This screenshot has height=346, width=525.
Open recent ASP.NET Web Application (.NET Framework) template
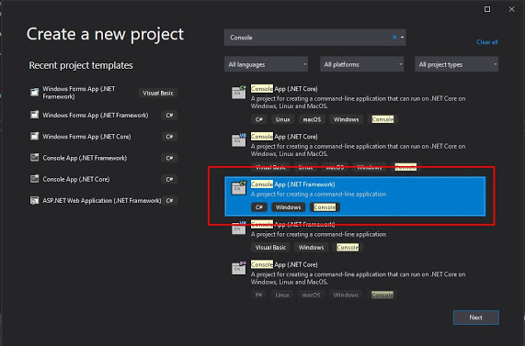tap(102, 201)
